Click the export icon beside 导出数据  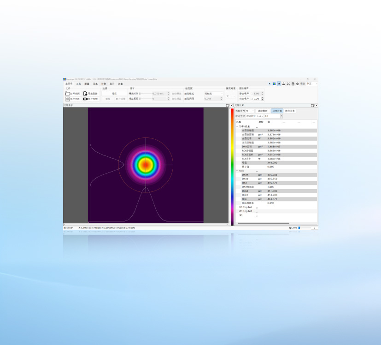(85, 94)
